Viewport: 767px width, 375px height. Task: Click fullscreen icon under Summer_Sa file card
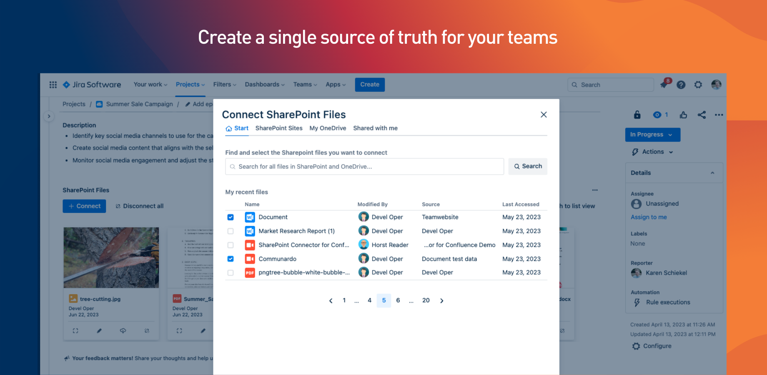179,331
